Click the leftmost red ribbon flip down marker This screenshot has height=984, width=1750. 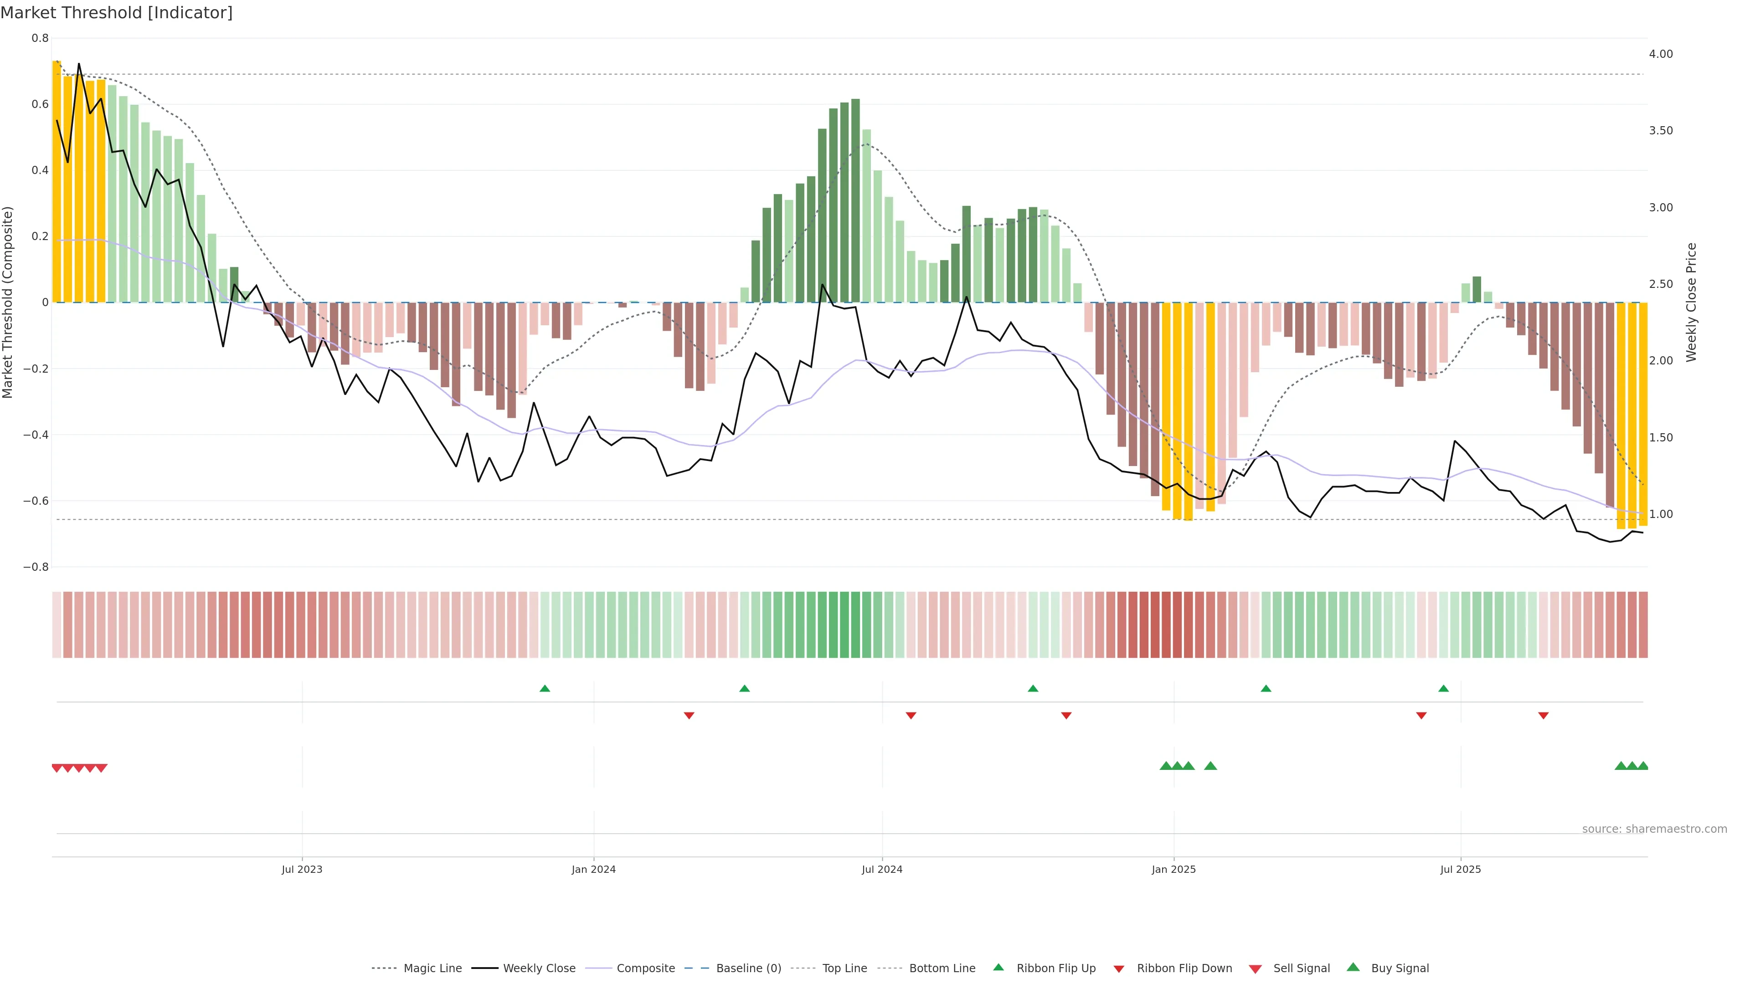pyautogui.click(x=689, y=715)
